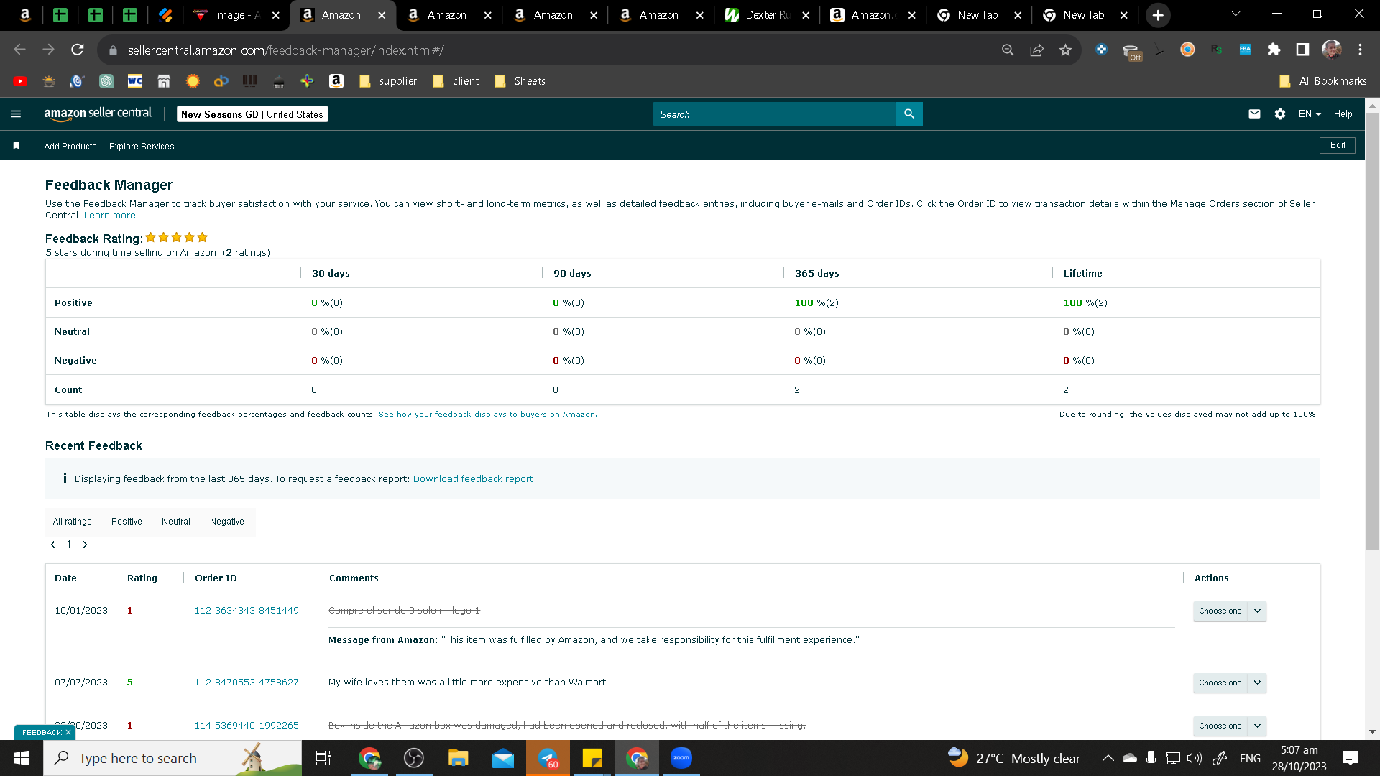Open the Chrome extensions puzzle icon

pyautogui.click(x=1274, y=50)
